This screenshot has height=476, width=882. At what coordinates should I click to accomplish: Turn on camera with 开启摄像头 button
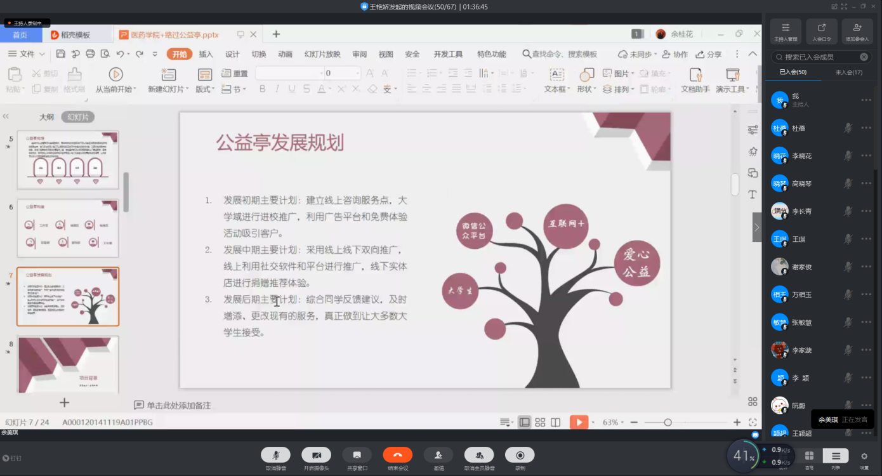point(316,455)
